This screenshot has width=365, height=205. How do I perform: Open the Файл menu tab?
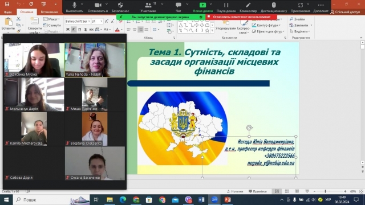pyautogui.click(x=8, y=12)
